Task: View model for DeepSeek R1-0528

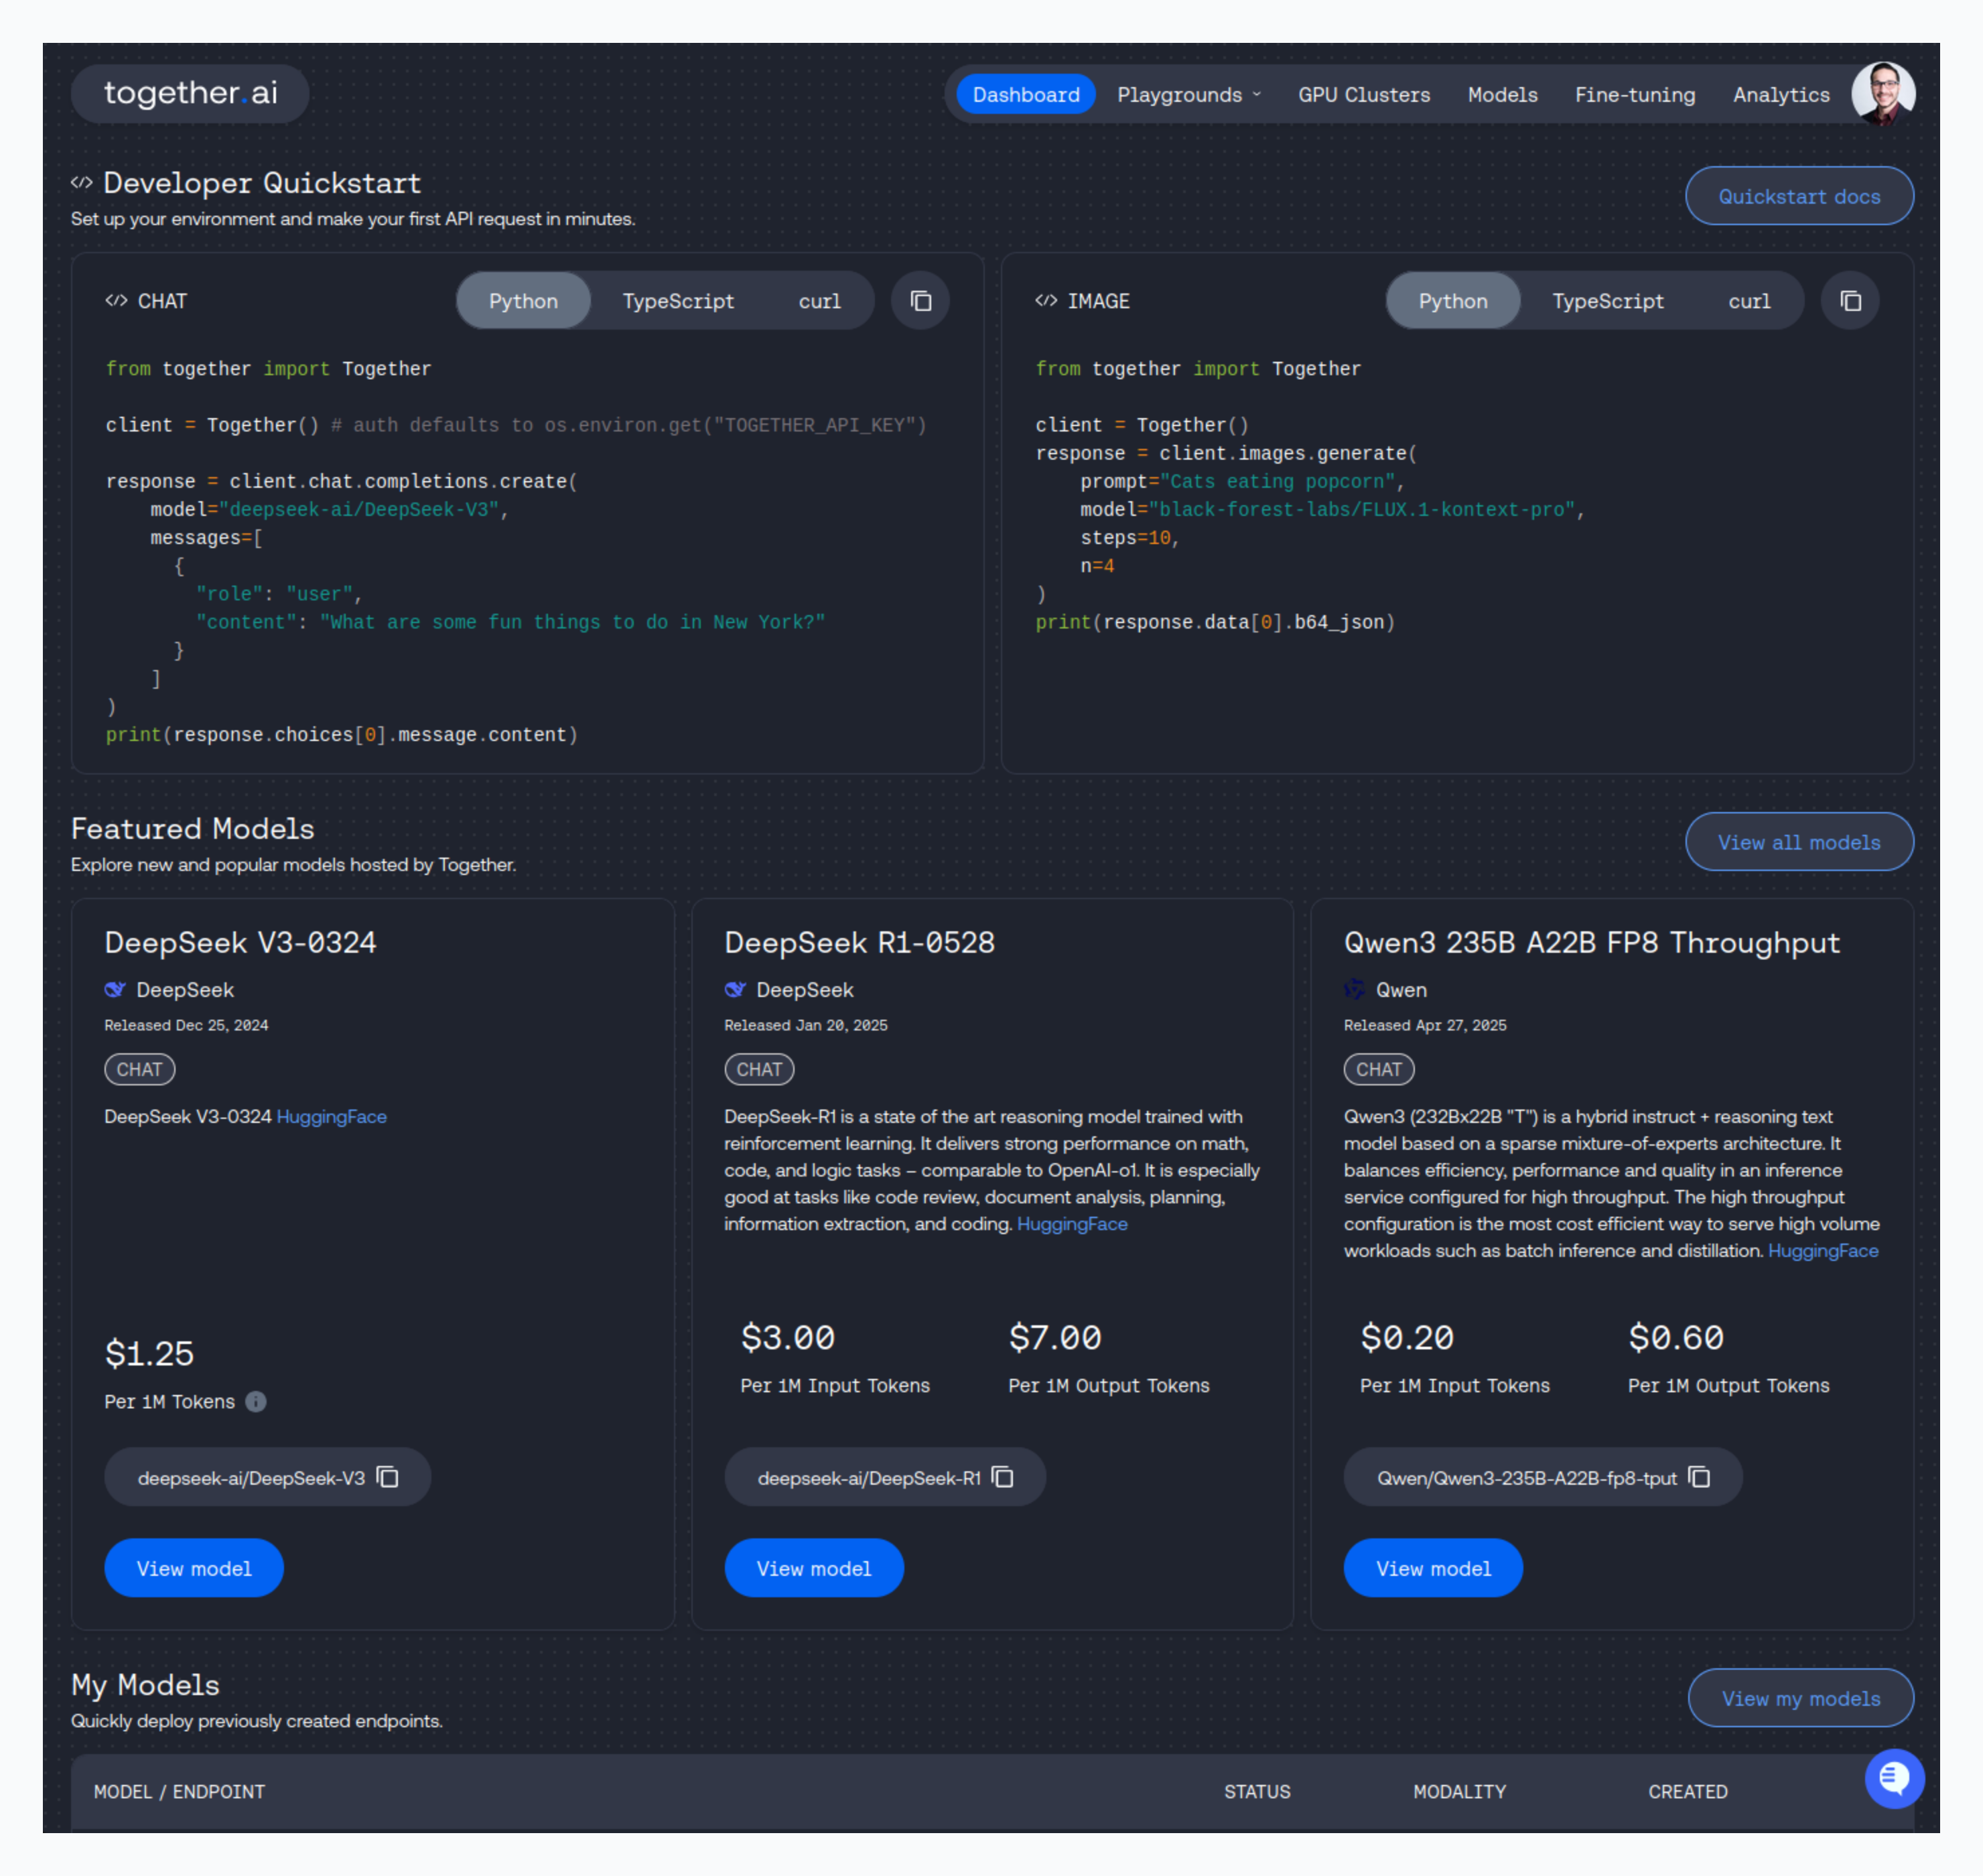Action: pos(813,1567)
